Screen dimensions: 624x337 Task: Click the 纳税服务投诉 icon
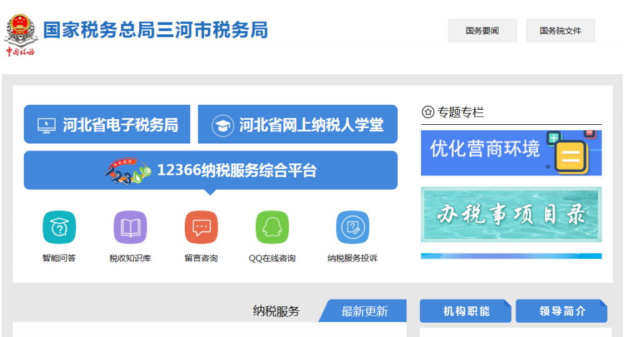click(352, 228)
